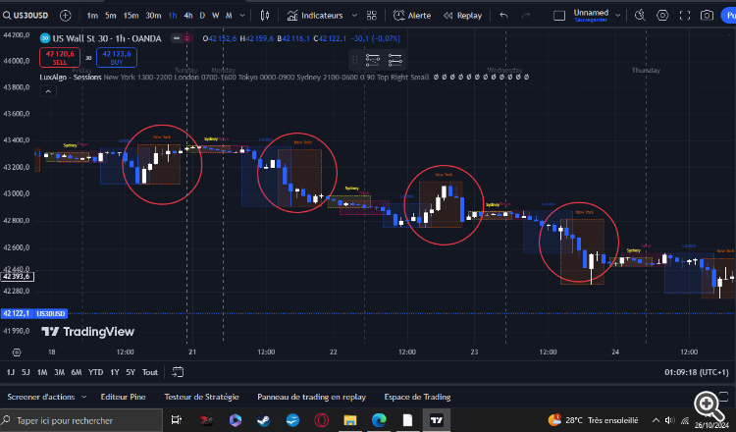Screen dimensions: 736x432
Task: Set range to YTD
Action: pos(96,372)
